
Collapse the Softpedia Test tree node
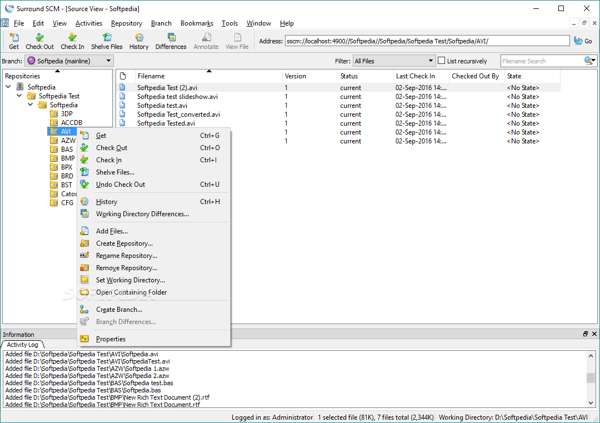point(19,96)
